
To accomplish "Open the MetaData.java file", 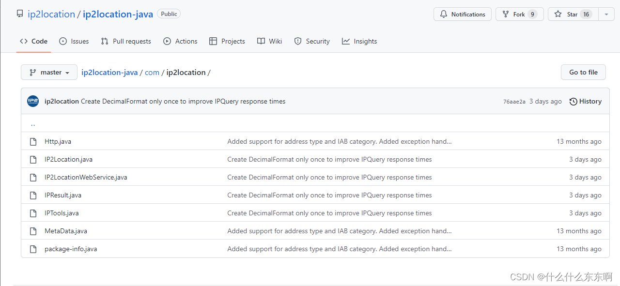I will pos(66,231).
